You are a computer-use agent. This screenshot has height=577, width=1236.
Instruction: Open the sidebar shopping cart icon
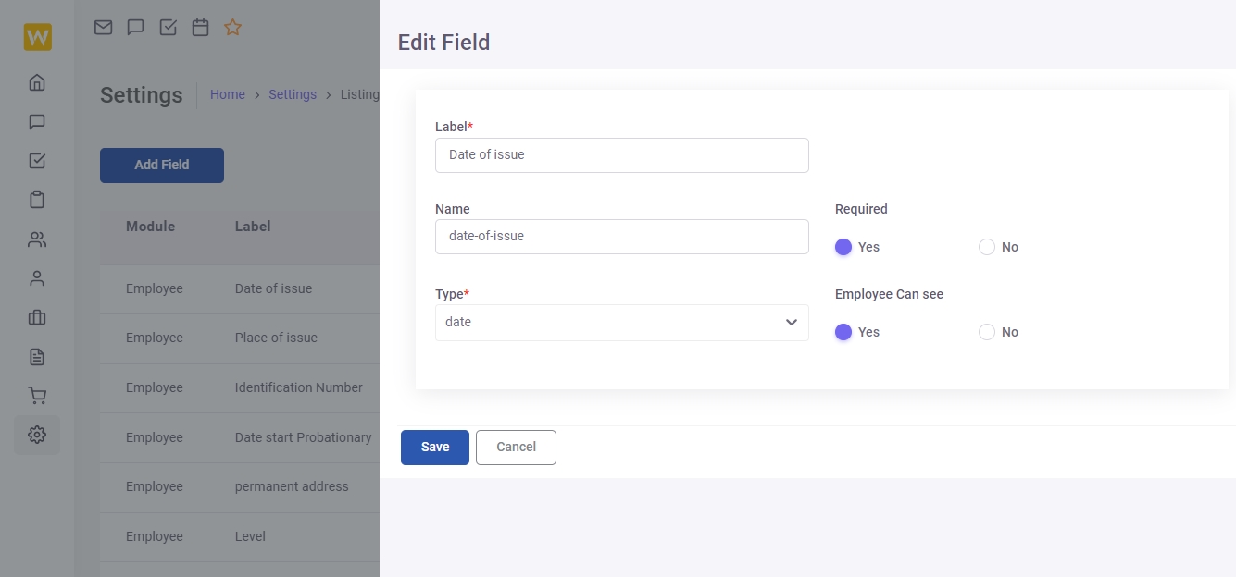[x=37, y=396]
